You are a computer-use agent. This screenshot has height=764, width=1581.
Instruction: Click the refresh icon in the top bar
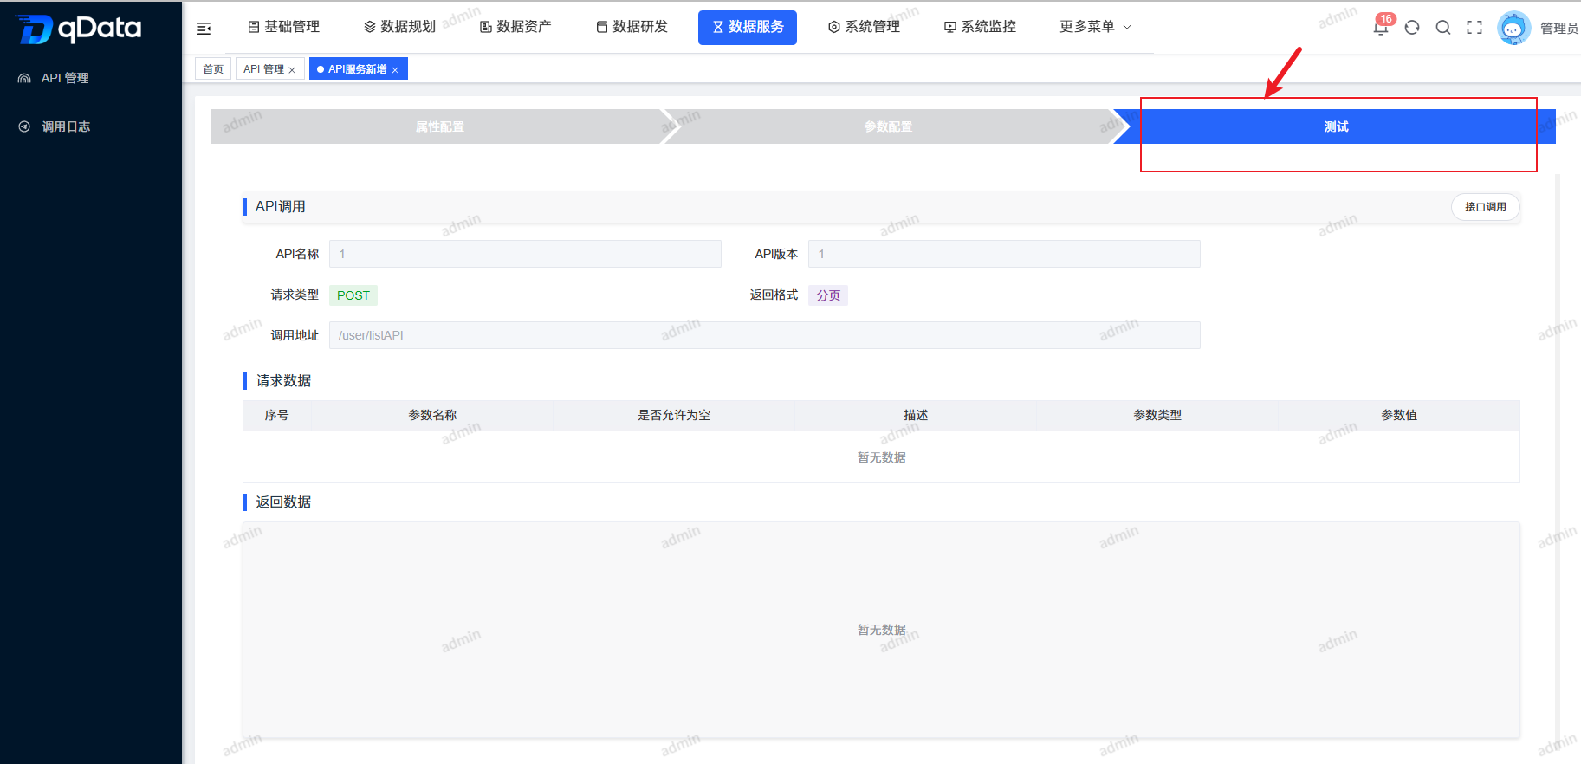click(x=1412, y=28)
